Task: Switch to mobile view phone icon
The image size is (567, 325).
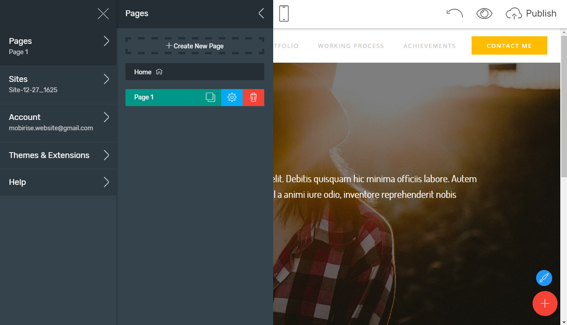Action: coord(284,13)
